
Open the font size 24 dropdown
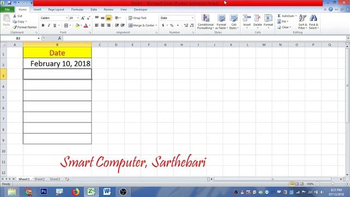(x=78, y=18)
